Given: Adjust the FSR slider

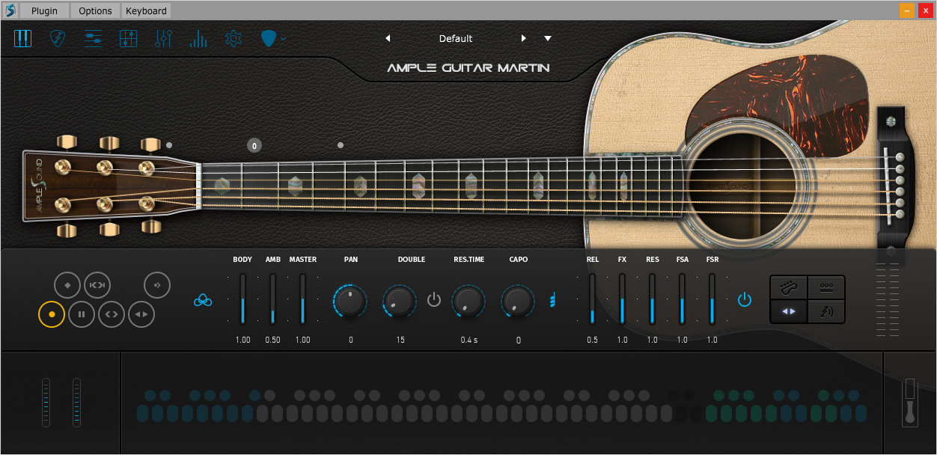Looking at the screenshot, I should click(x=712, y=299).
